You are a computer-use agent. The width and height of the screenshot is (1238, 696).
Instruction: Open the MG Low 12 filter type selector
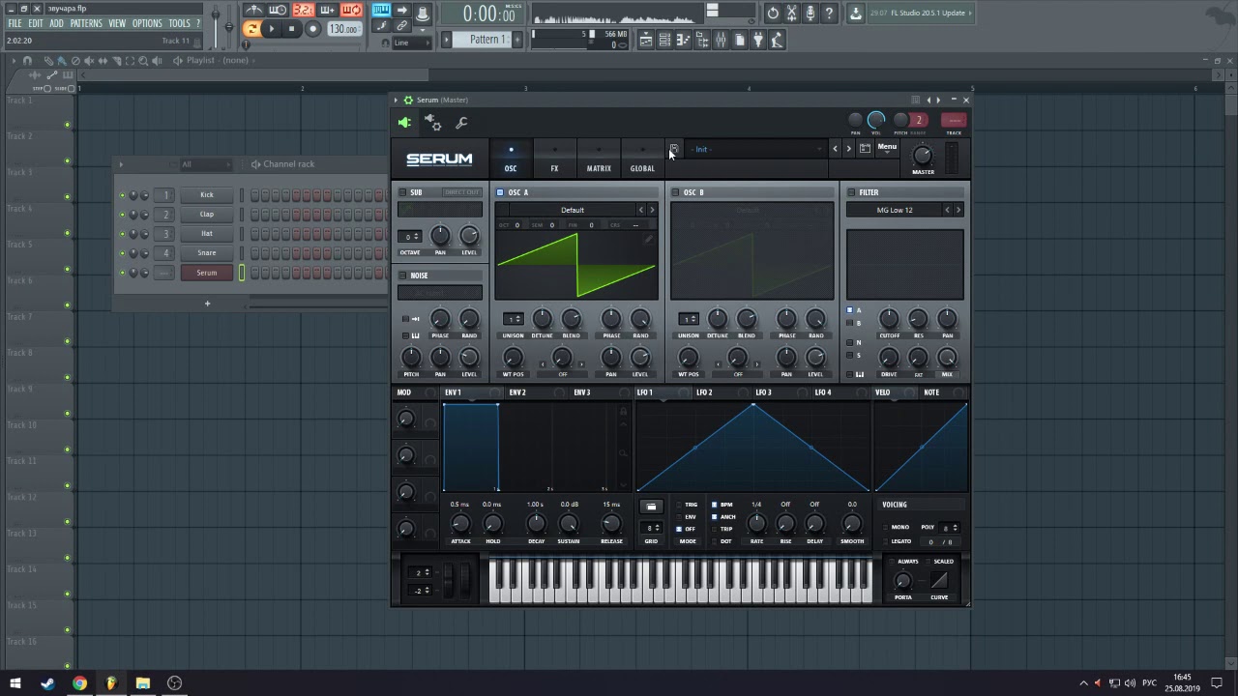click(x=895, y=210)
